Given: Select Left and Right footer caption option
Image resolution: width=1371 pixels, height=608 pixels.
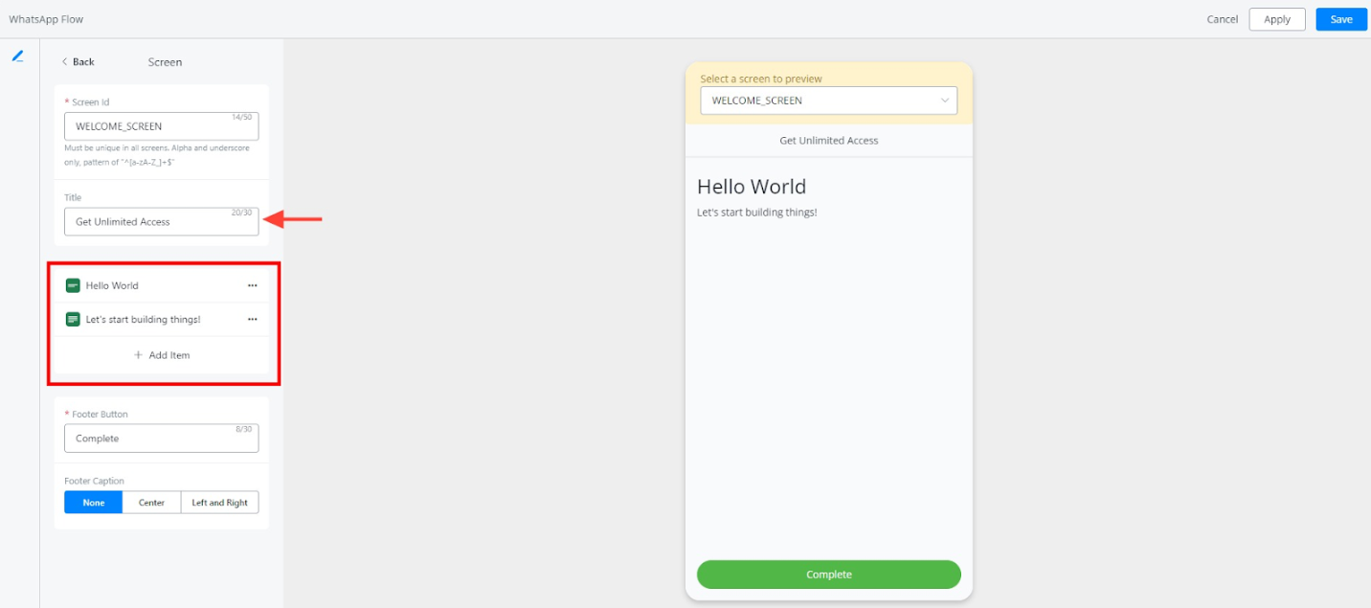Looking at the screenshot, I should click(x=219, y=503).
